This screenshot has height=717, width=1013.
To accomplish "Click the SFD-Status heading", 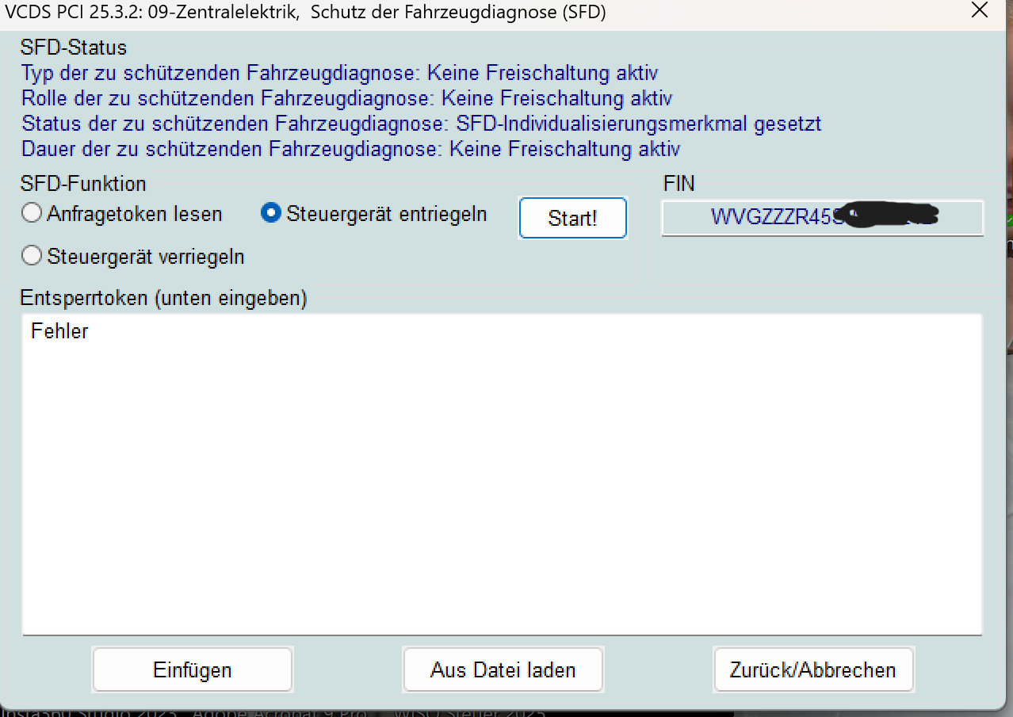I will pos(74,48).
